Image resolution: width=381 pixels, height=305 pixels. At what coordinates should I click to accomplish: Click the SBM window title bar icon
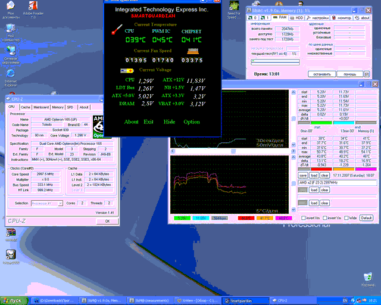coord(249,10)
